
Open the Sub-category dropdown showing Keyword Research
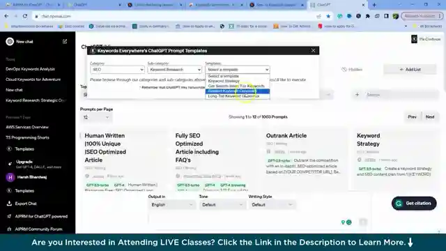175,70
